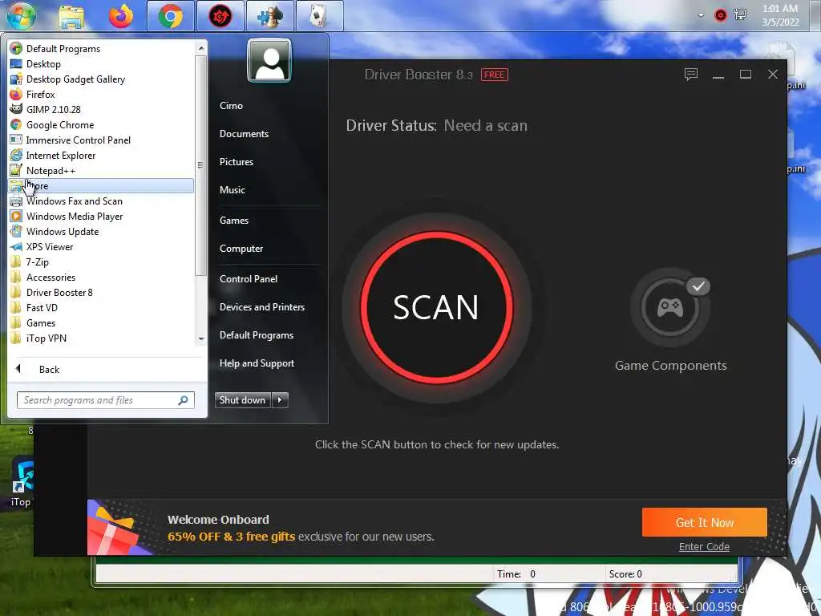
Task: Launch Google Chrome from the programs list
Action: tap(101, 124)
